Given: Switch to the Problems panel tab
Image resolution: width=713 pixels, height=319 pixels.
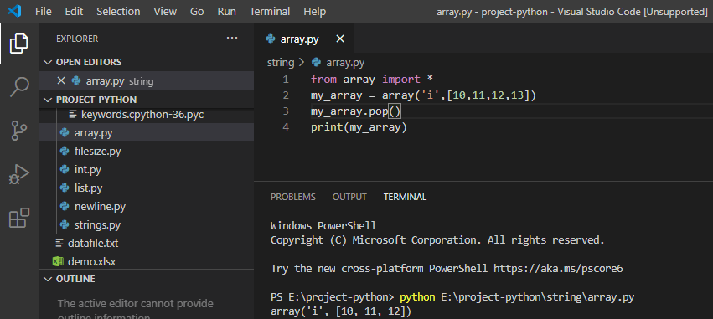Looking at the screenshot, I should (293, 198).
